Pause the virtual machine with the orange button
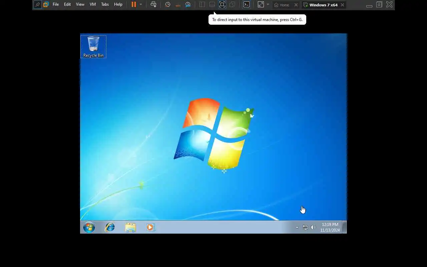Viewport: 427px width, 267px height. (133, 5)
